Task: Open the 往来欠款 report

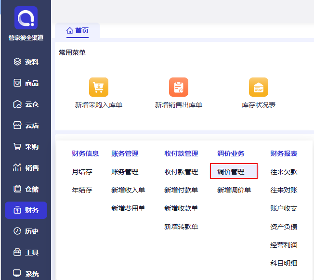Action: click(x=284, y=172)
